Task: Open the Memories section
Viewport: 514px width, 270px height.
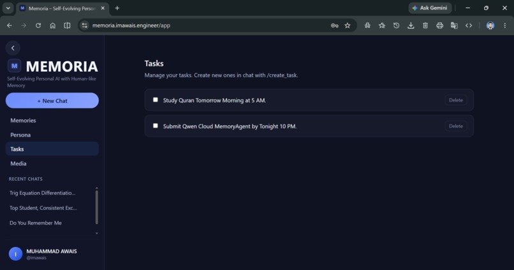Action: [x=52, y=121]
